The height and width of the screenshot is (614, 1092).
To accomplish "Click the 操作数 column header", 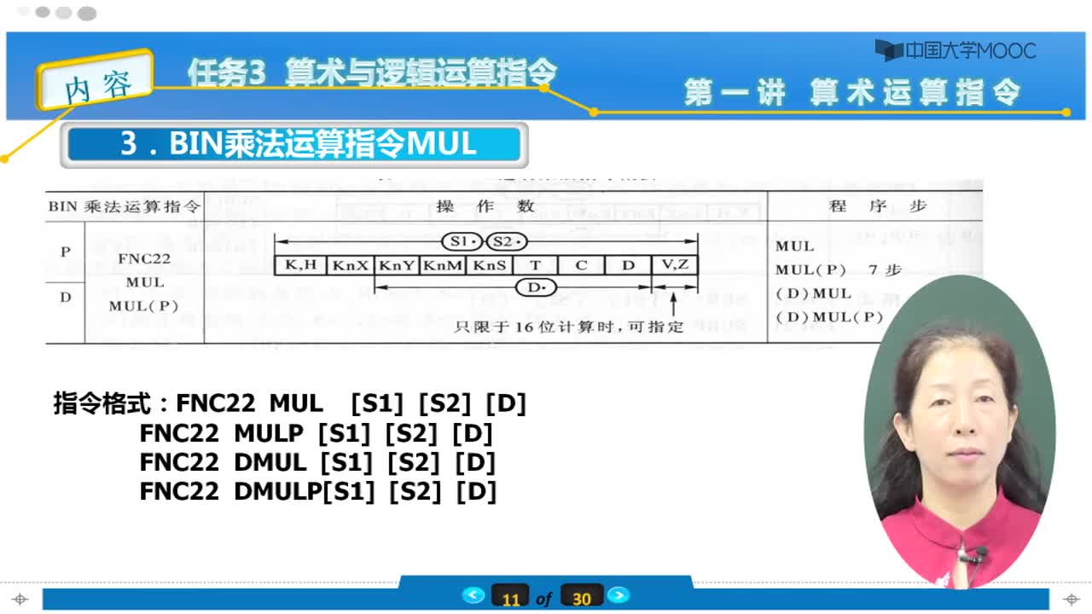I will click(485, 206).
